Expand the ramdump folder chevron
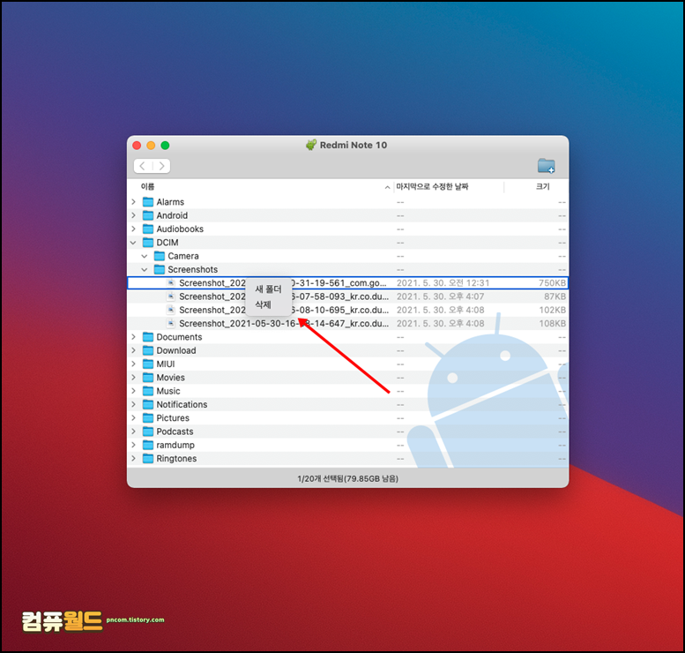 134,446
